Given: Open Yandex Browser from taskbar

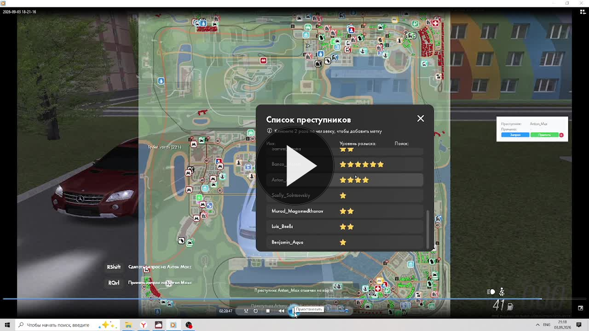Looking at the screenshot, I should tap(144, 325).
